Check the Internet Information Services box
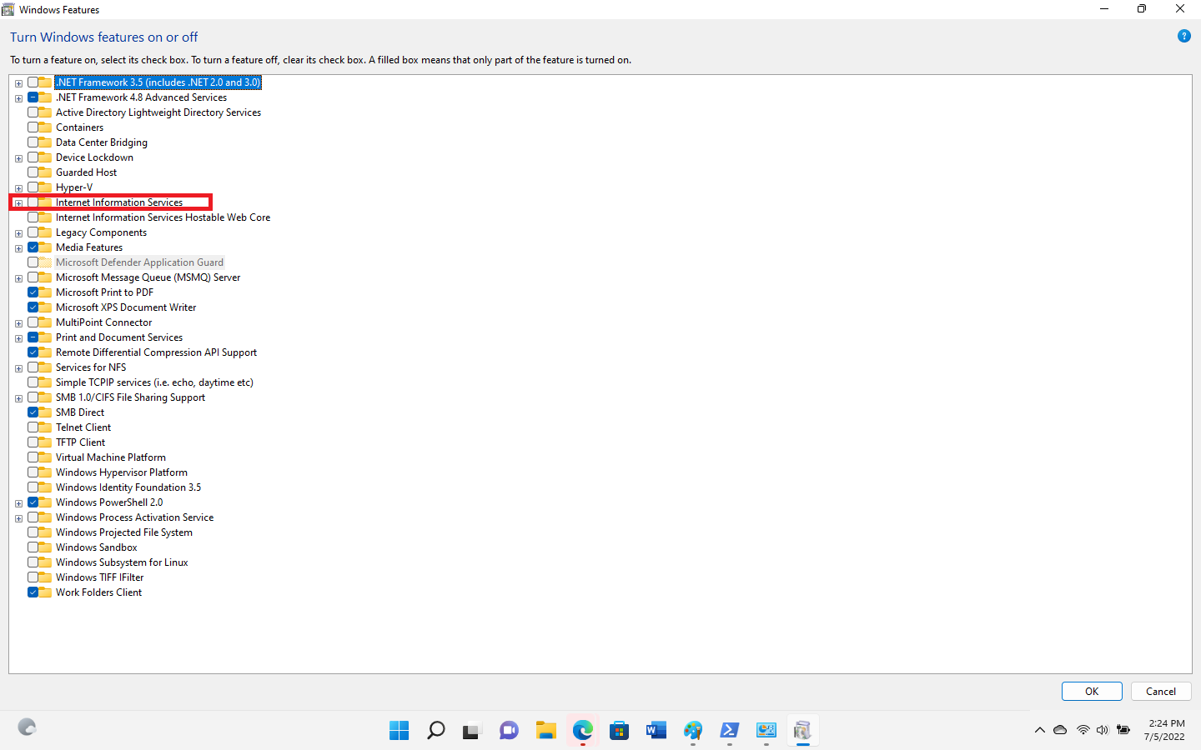This screenshot has height=750, width=1201. point(33,202)
